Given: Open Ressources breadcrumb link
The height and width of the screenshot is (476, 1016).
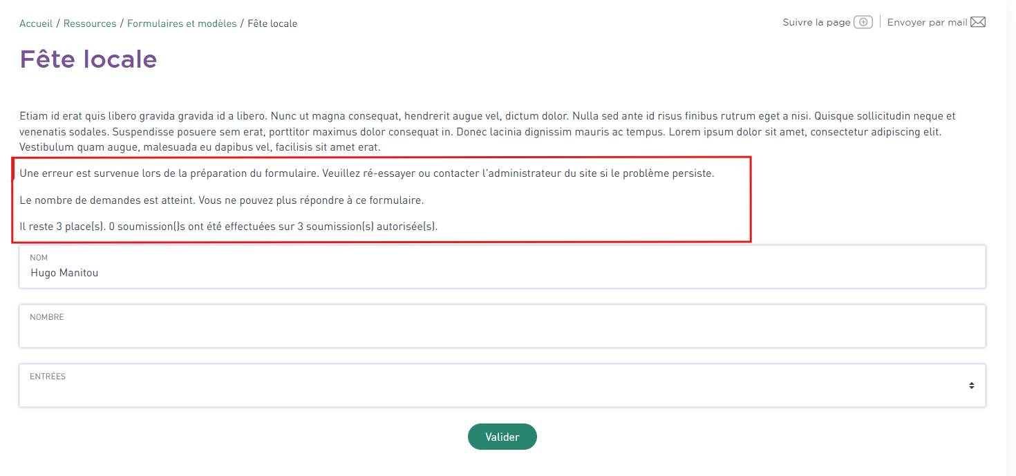Looking at the screenshot, I should [x=90, y=23].
